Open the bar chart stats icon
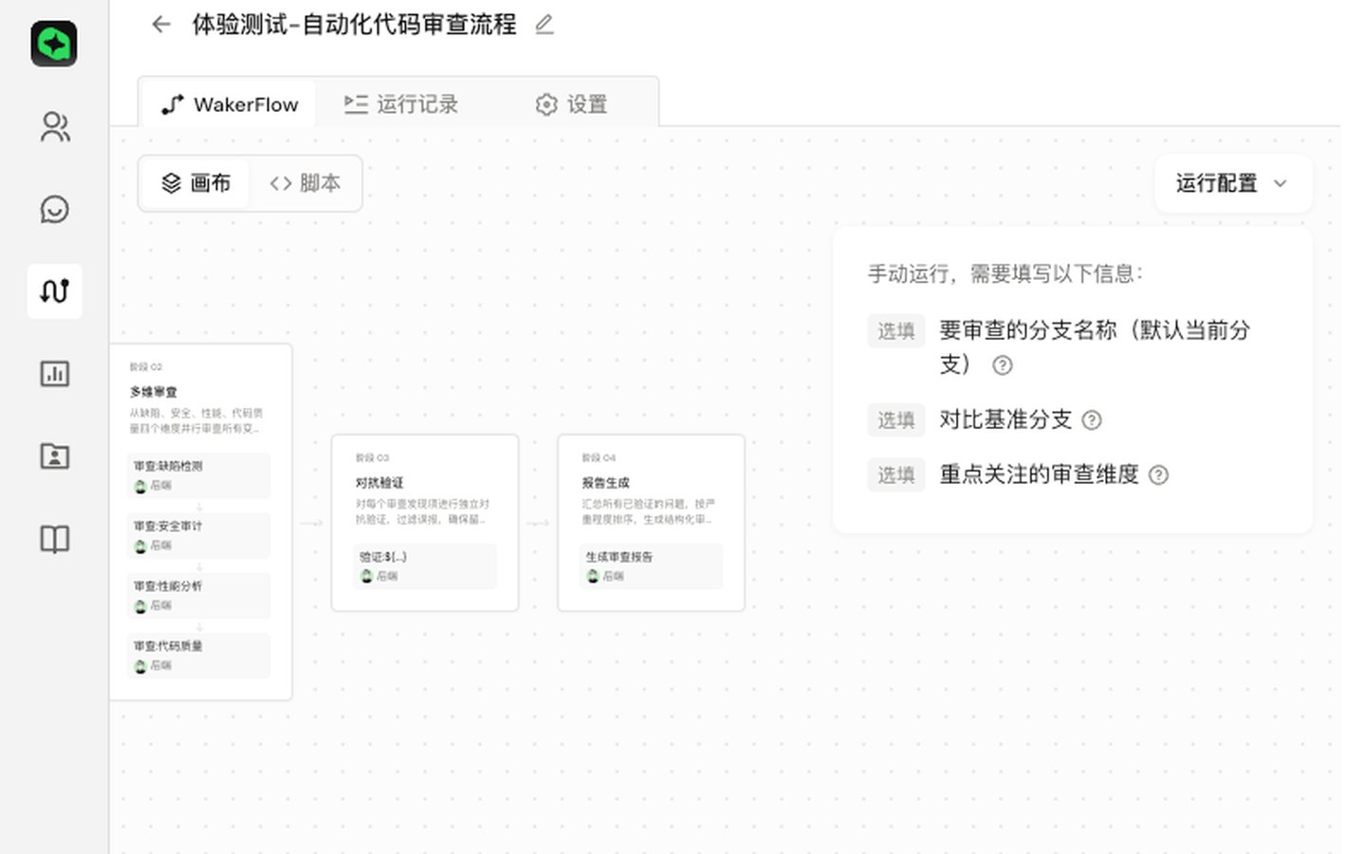 [x=55, y=374]
